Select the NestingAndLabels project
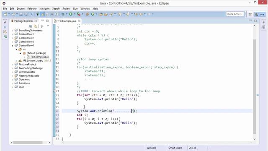Viewport: 268px width, 151px height. 29,75
